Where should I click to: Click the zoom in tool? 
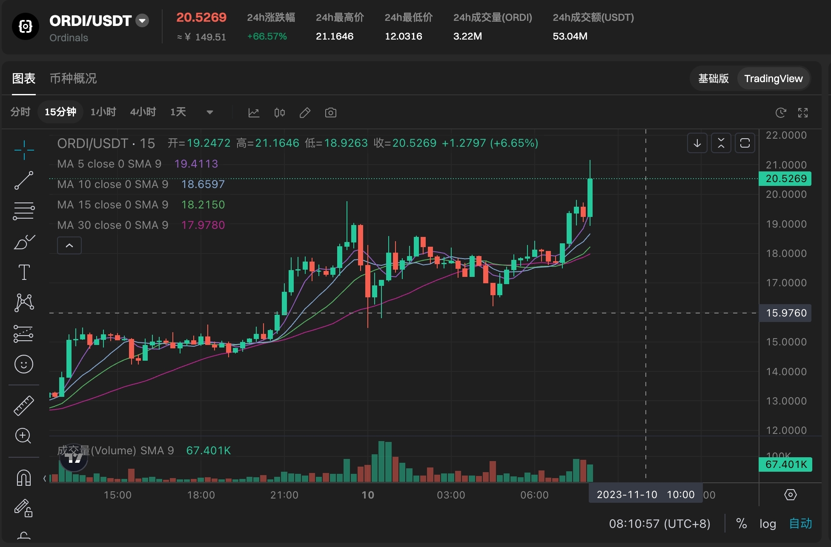[x=23, y=436]
